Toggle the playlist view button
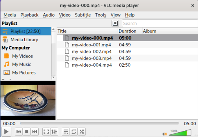The width and height of the screenshot is (198, 137). (66, 131)
